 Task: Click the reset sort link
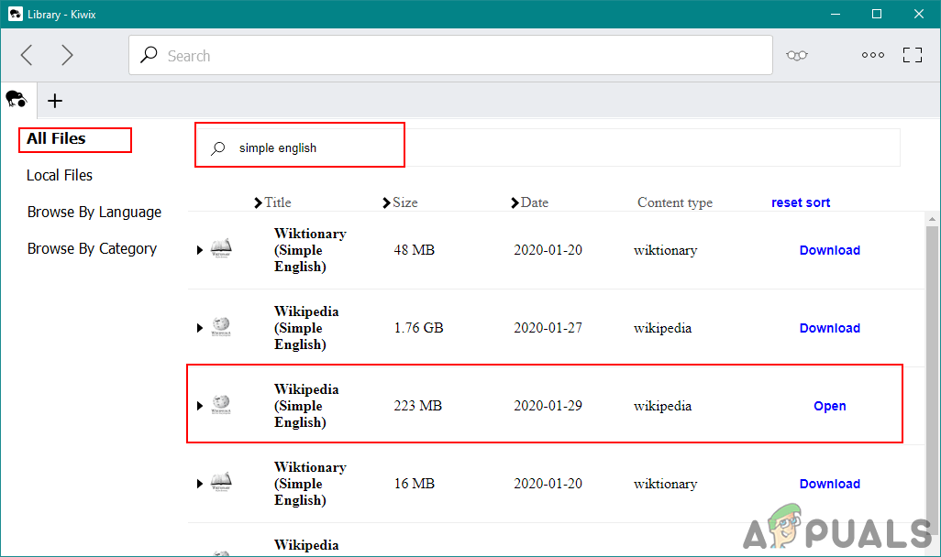pyautogui.click(x=801, y=202)
